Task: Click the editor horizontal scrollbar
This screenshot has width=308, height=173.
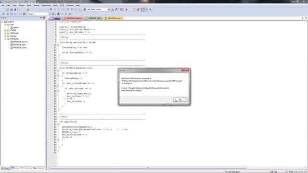Action: pos(148,168)
